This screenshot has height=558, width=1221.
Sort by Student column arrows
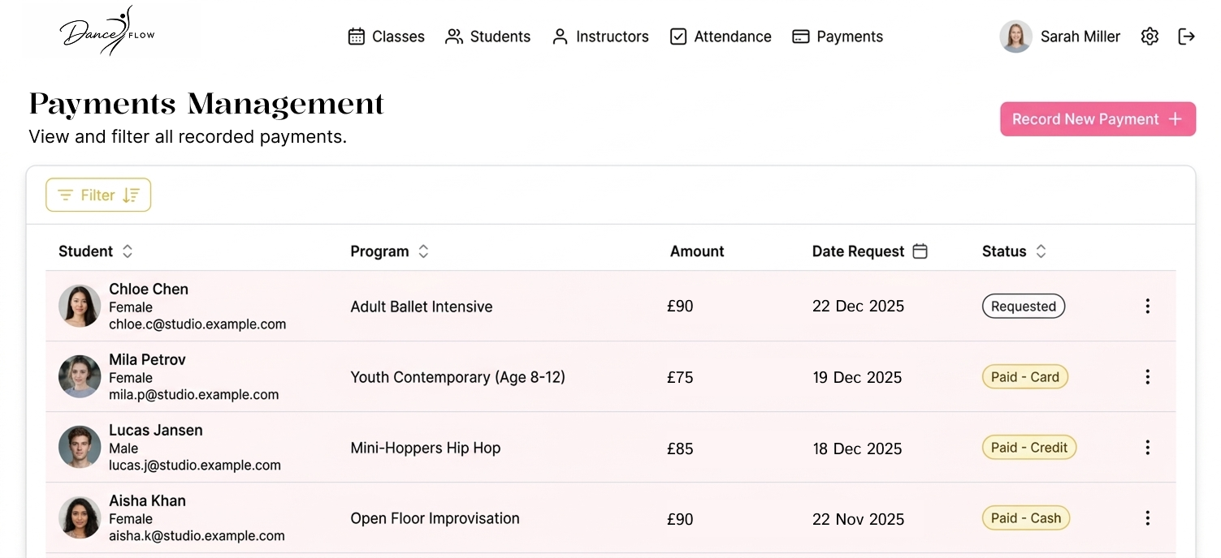(128, 251)
